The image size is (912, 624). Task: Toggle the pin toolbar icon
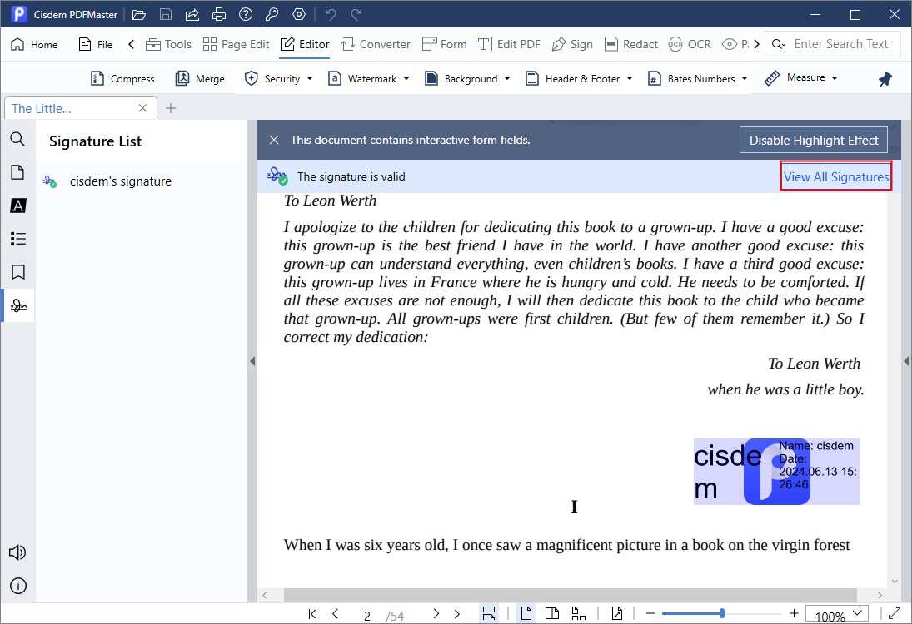coord(885,79)
